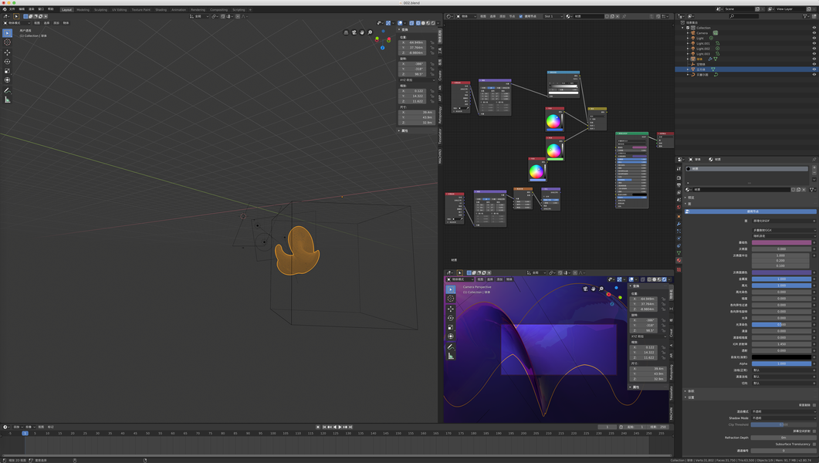Open the object mode dropdown in main viewport

pyautogui.click(x=16, y=23)
